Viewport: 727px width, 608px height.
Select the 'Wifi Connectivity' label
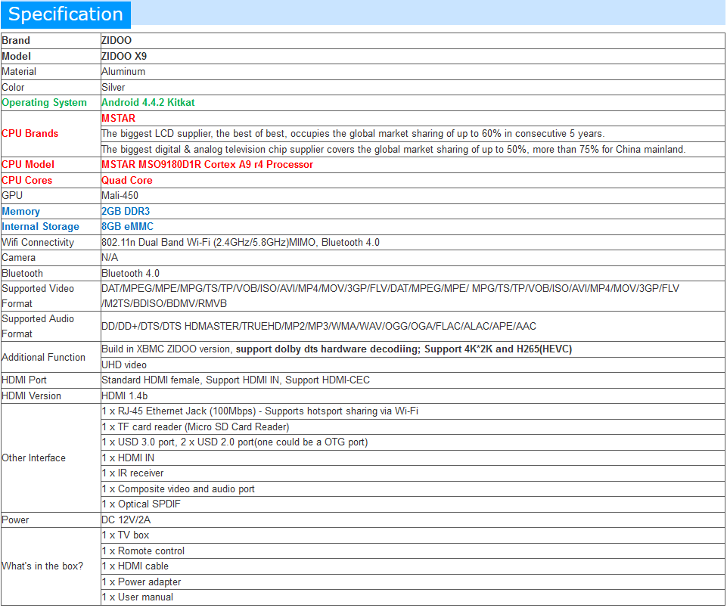tap(38, 242)
